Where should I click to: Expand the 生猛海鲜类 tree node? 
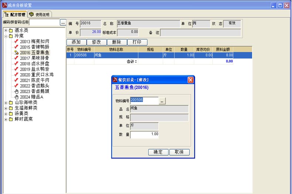pyautogui.click(x=6, y=108)
